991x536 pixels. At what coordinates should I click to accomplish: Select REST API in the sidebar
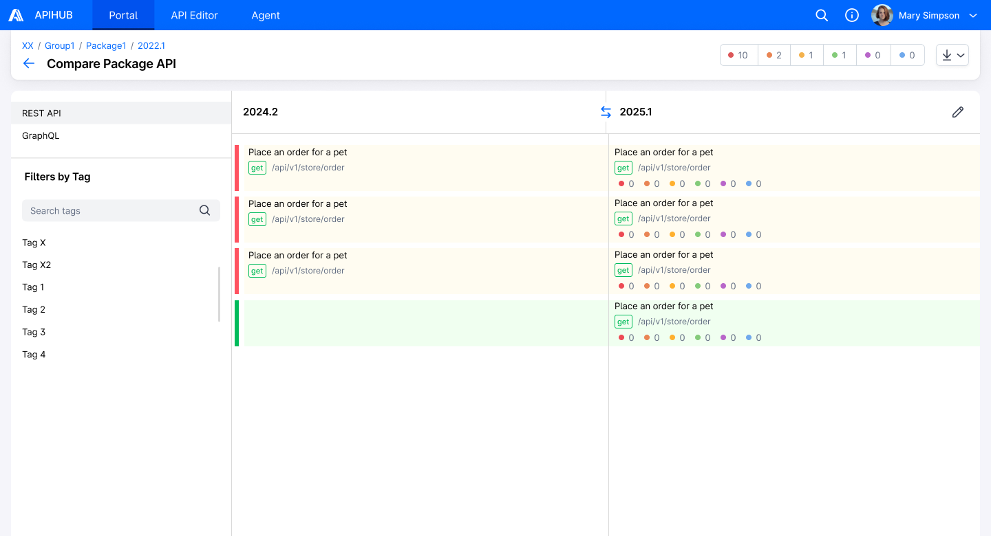(x=121, y=113)
